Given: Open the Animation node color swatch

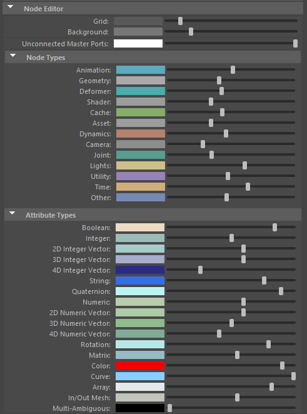Looking at the screenshot, I should point(141,70).
